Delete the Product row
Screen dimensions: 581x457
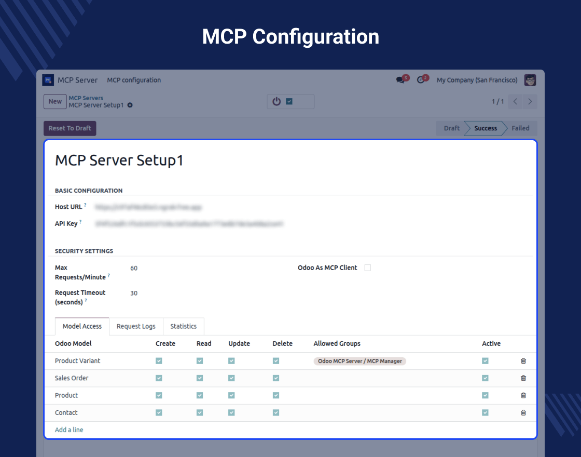[523, 395]
